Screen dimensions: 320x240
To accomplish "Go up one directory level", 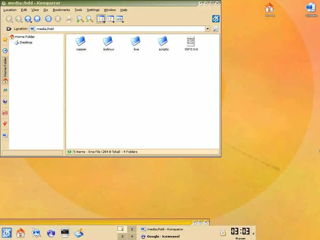I will (x=27, y=19).
